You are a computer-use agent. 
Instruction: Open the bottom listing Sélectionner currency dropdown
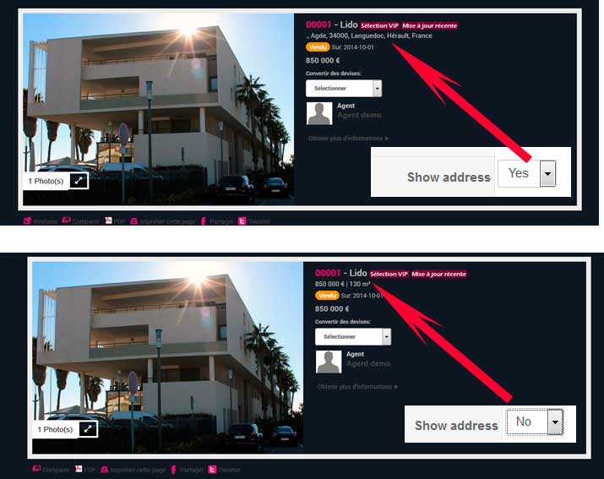coord(353,336)
